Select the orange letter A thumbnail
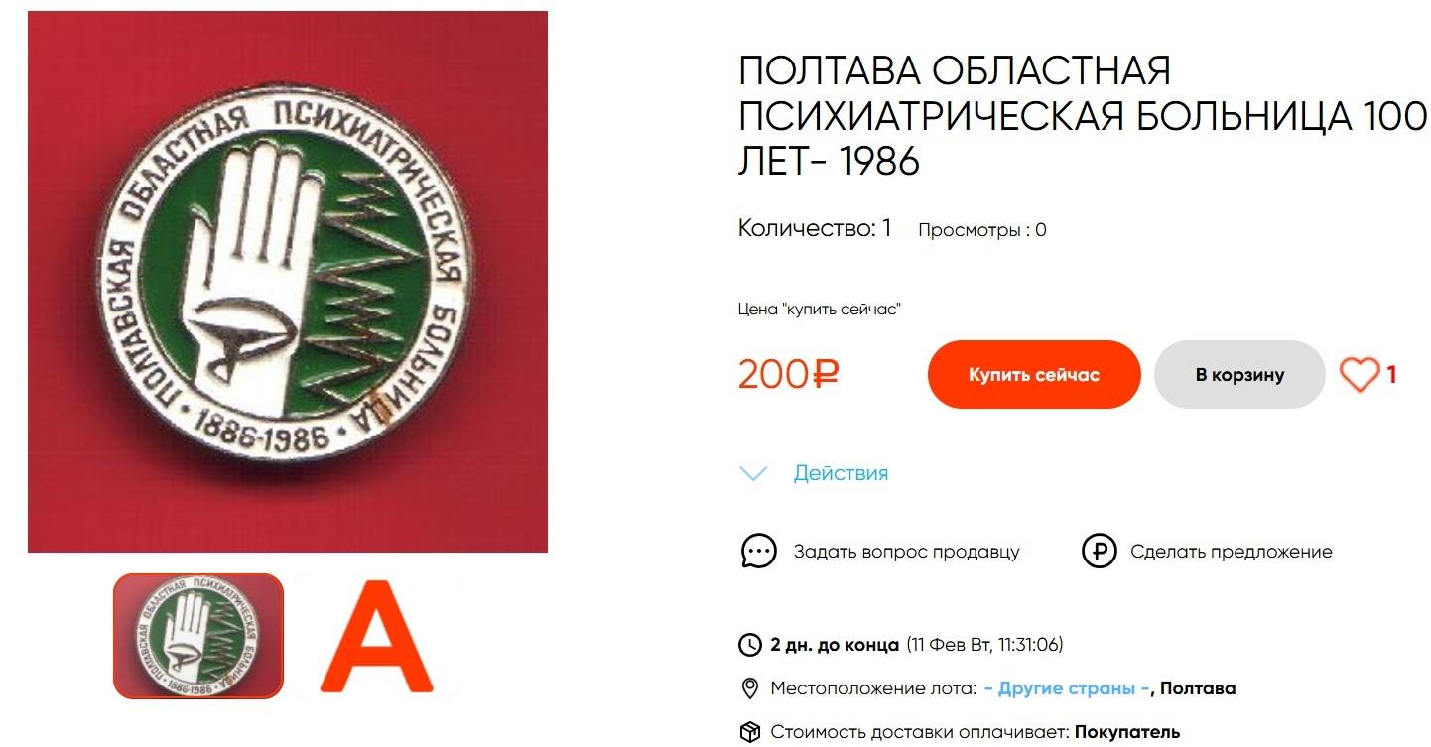Screen dimensions: 1431x747 coord(377,636)
